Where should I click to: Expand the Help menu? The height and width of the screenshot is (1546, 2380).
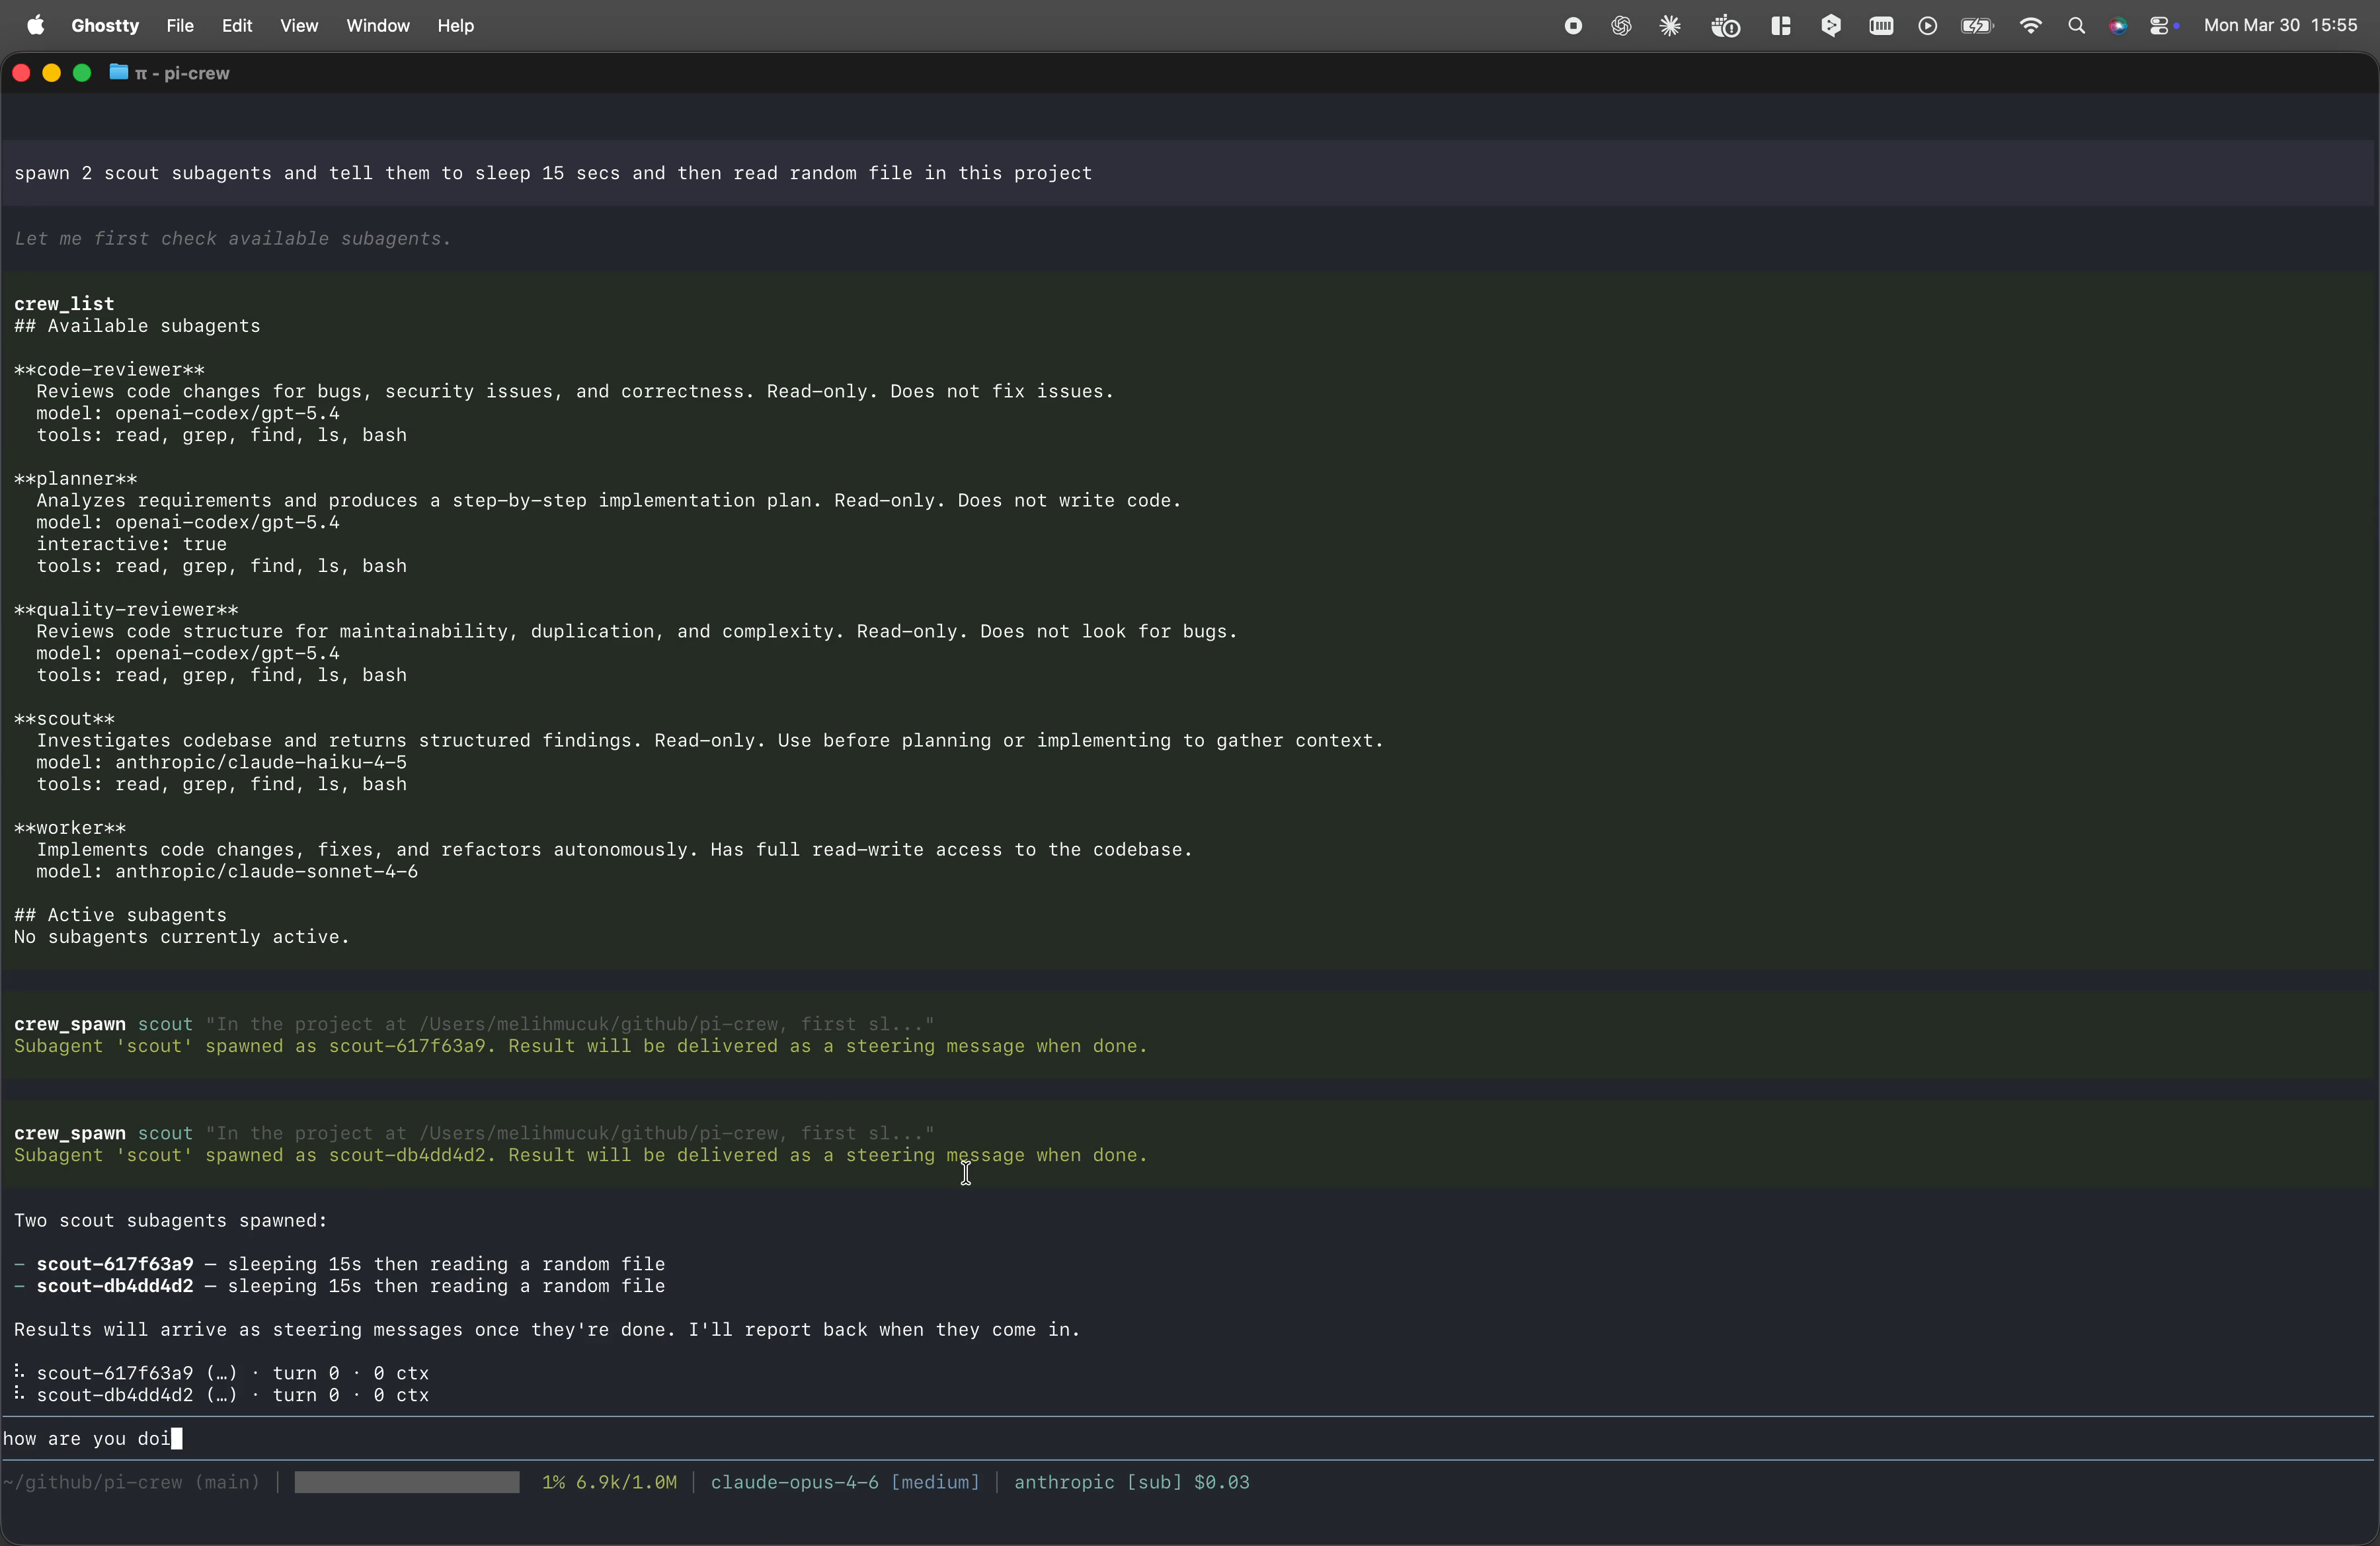point(455,26)
